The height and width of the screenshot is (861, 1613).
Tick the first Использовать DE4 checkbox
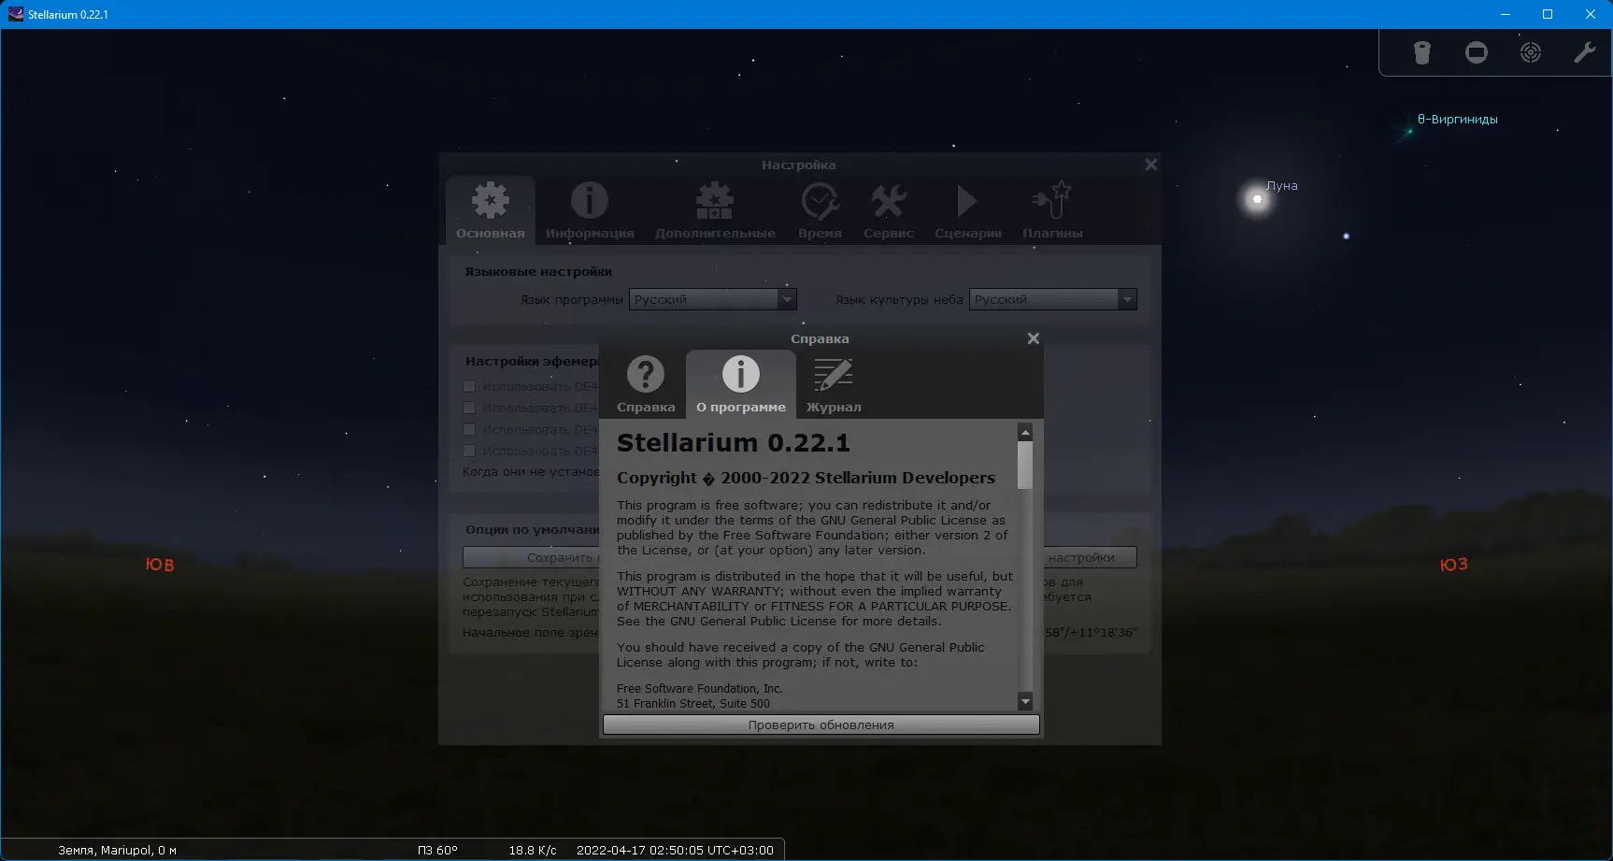click(469, 386)
